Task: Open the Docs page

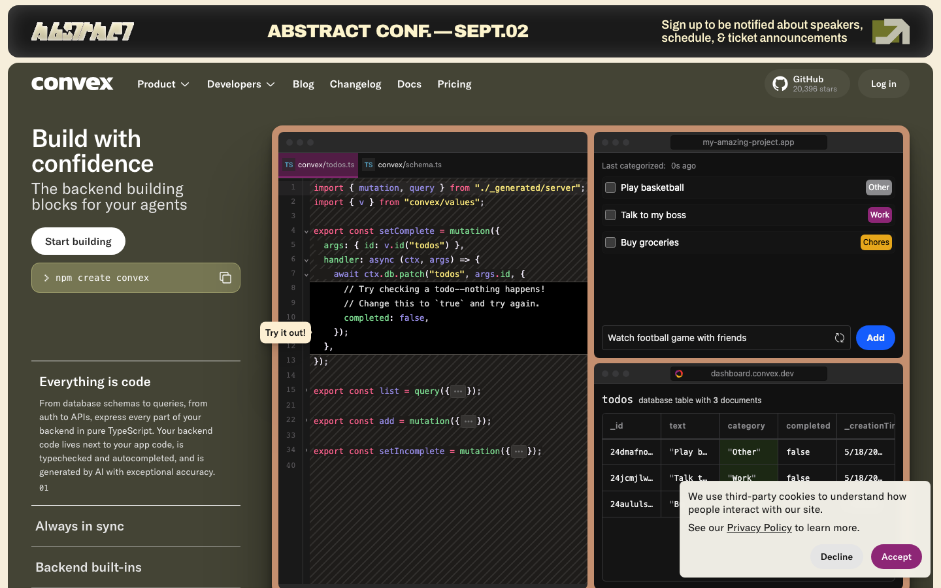Action: (x=409, y=84)
